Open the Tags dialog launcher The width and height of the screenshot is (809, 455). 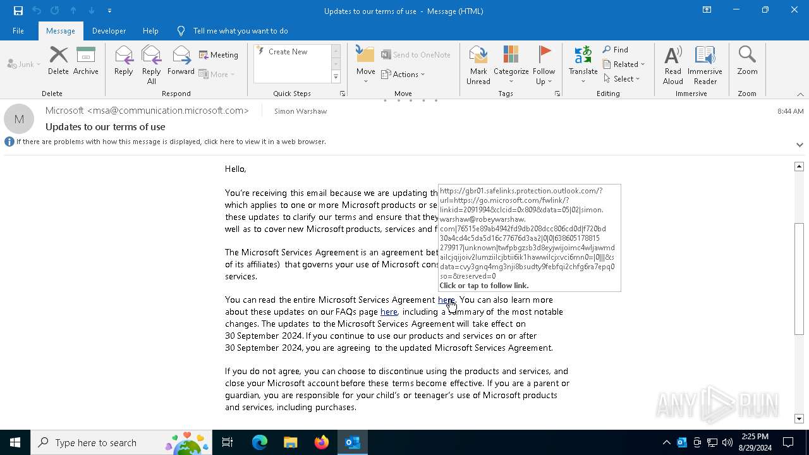557,94
